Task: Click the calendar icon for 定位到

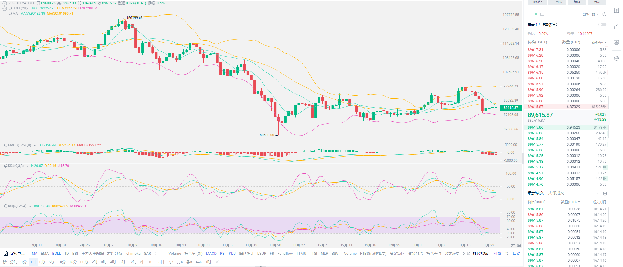Action: click(5, 254)
